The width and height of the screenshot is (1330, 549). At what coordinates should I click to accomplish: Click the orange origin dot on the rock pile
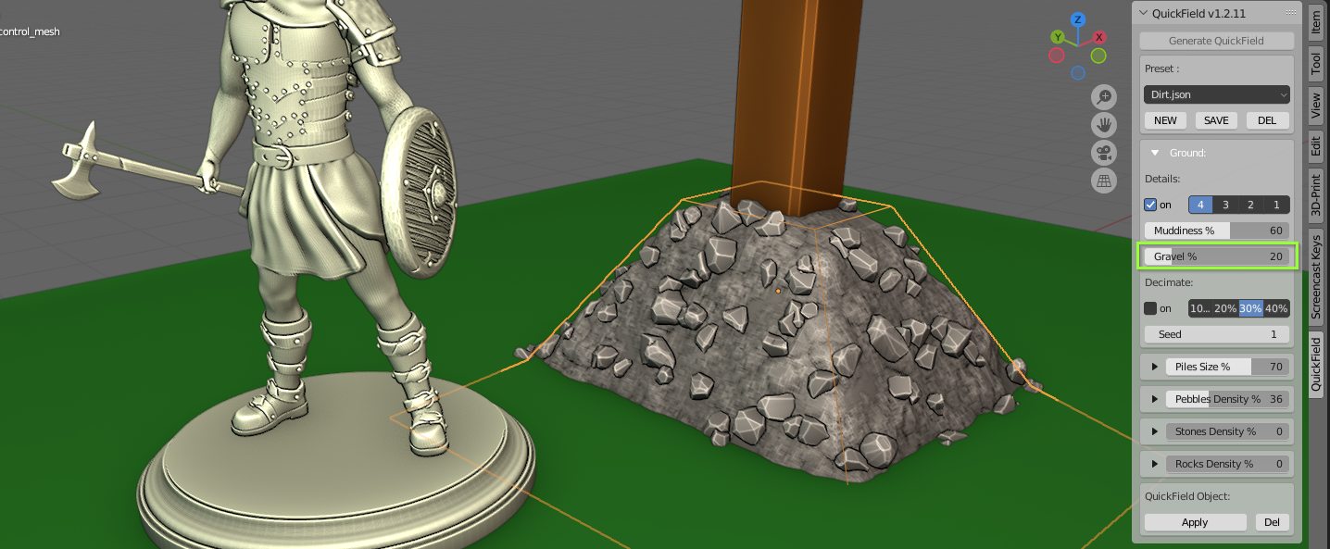pos(778,291)
